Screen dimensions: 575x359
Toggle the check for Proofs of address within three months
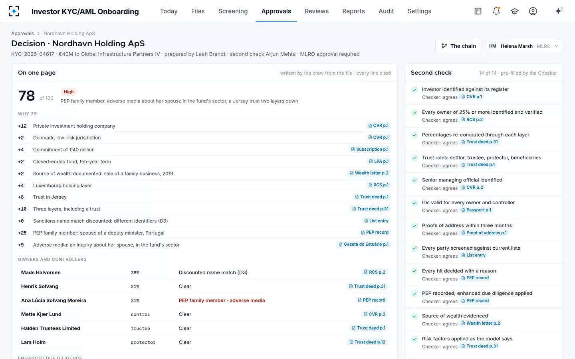pos(414,226)
